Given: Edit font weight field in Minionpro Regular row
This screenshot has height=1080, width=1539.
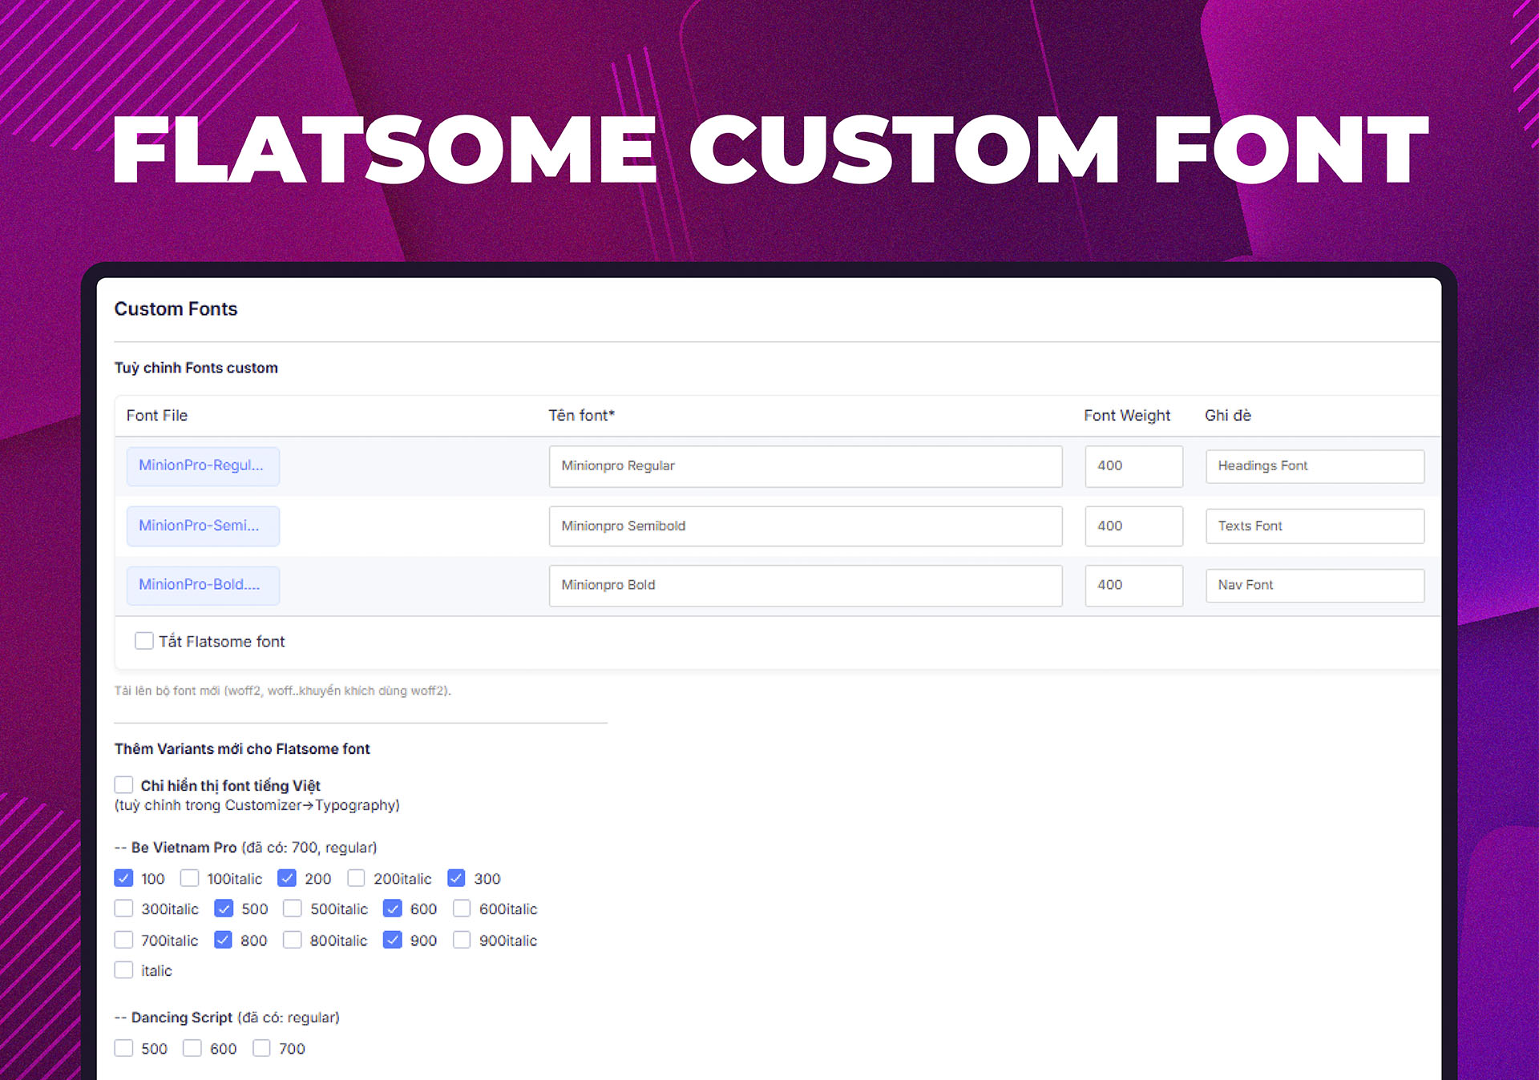Looking at the screenshot, I should click(1133, 466).
